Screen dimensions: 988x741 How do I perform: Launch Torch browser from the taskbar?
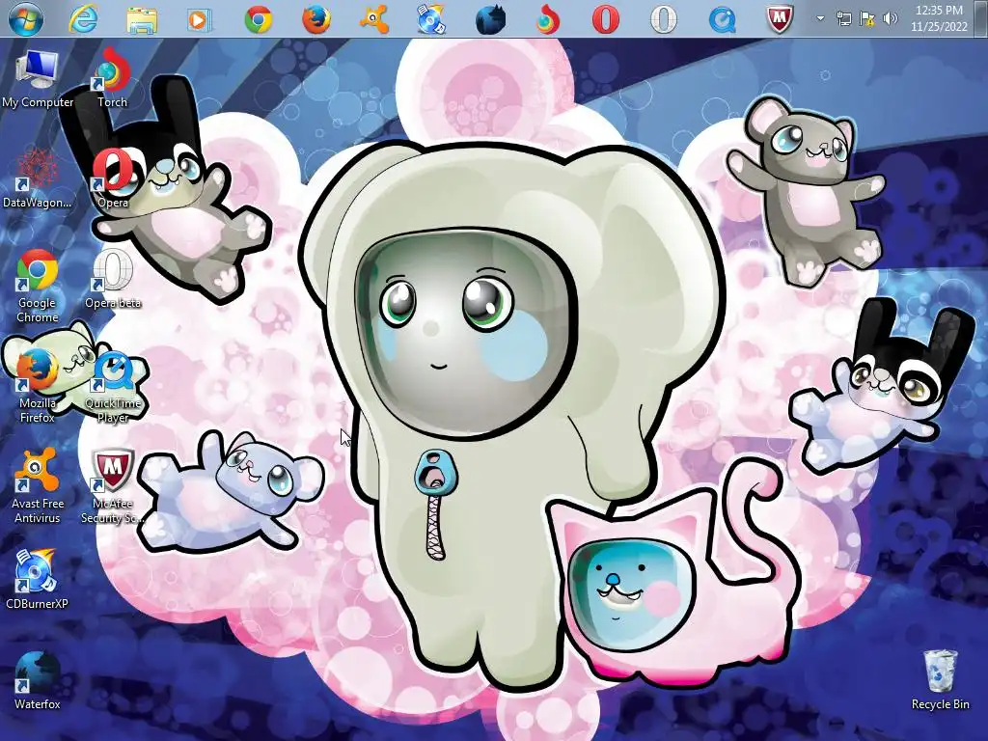[548, 19]
